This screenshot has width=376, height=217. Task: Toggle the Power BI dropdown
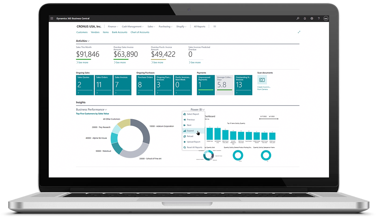[x=198, y=110]
